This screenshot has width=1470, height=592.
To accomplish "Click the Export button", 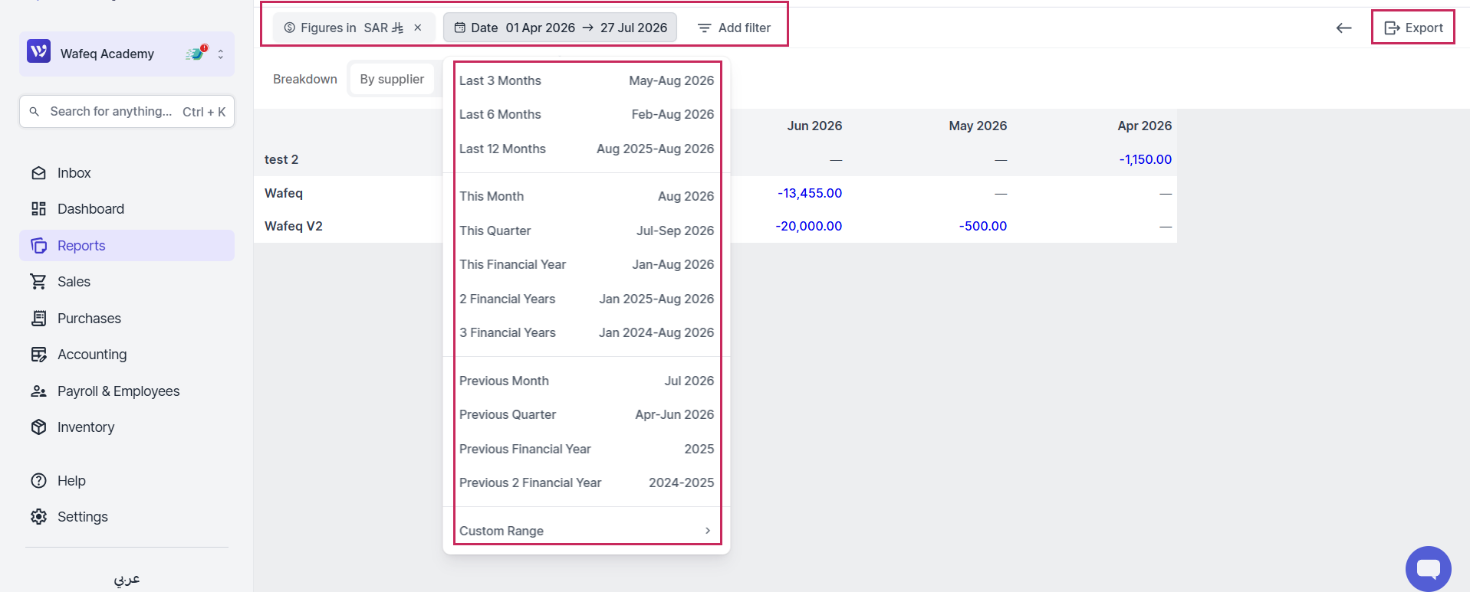I will click(x=1413, y=28).
